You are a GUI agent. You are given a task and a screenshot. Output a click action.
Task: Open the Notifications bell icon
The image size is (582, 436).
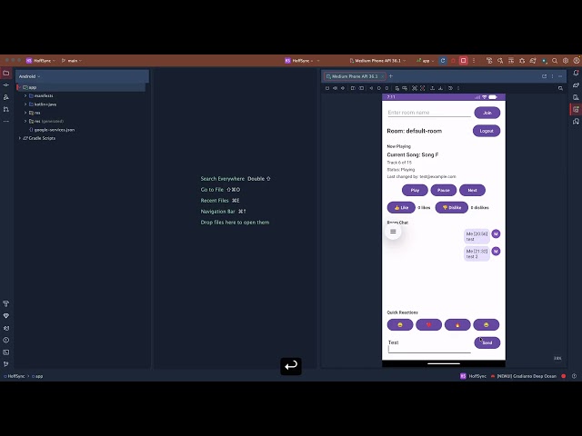pos(576,73)
